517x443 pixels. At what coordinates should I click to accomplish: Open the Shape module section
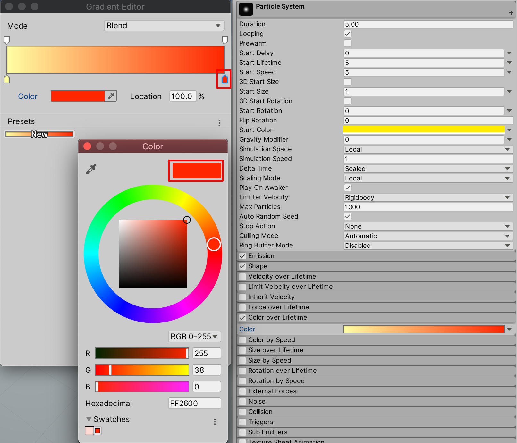click(x=258, y=266)
